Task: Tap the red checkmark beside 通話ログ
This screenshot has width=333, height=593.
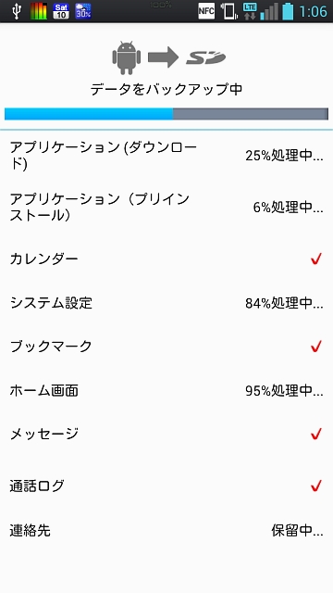Action: 316,486
